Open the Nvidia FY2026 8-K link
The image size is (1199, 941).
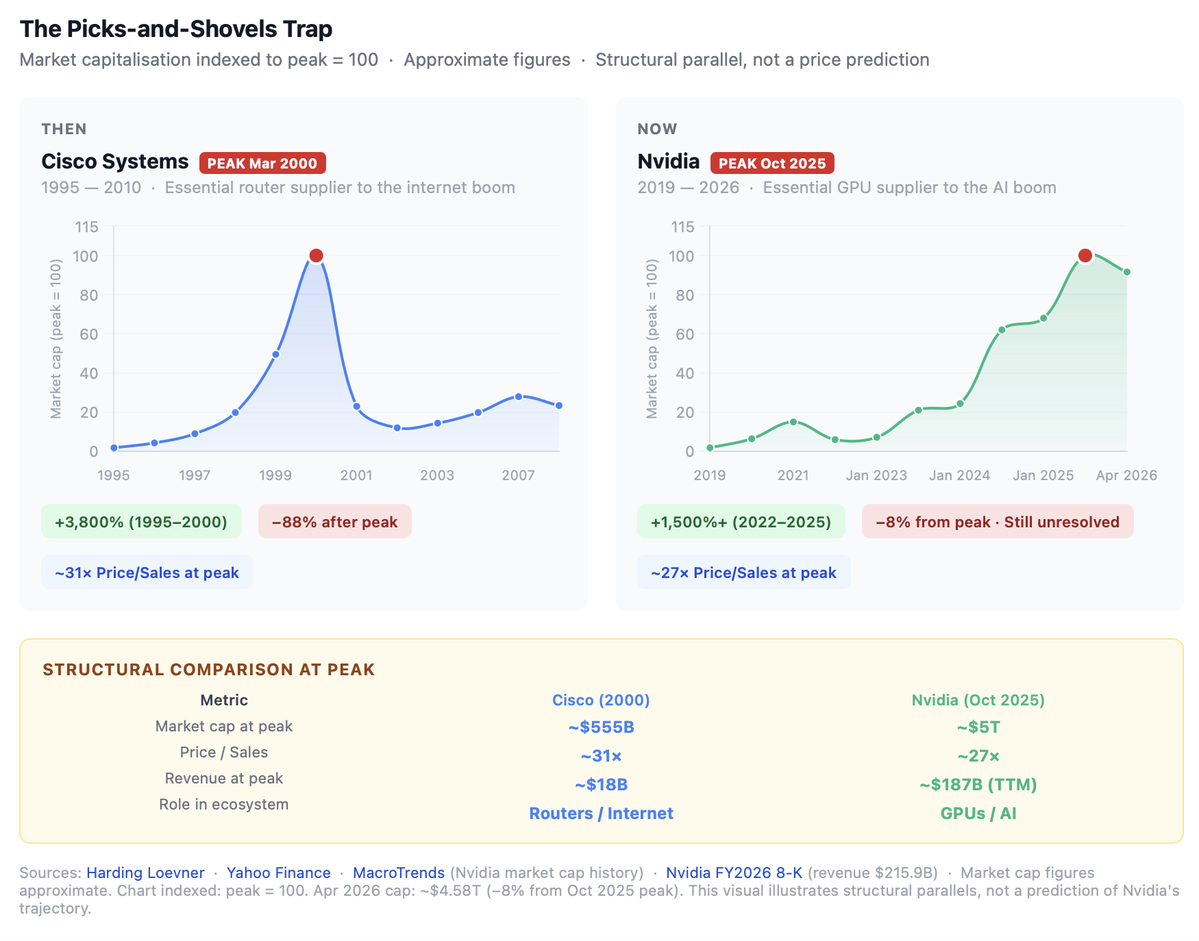734,873
